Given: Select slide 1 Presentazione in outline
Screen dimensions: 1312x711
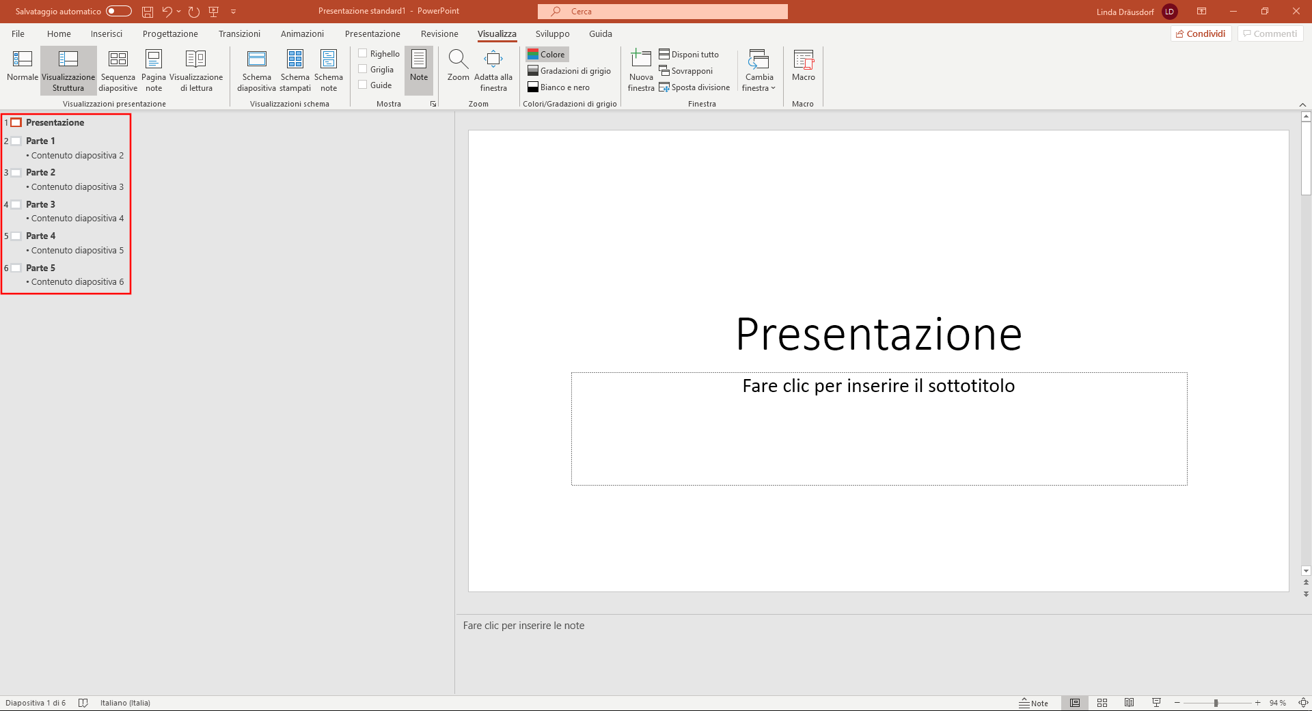Looking at the screenshot, I should pyautogui.click(x=55, y=123).
